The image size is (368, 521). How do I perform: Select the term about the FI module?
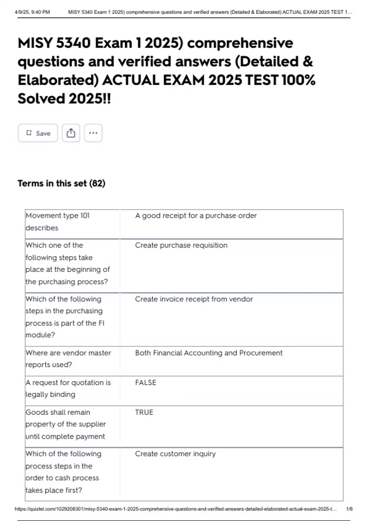65,317
